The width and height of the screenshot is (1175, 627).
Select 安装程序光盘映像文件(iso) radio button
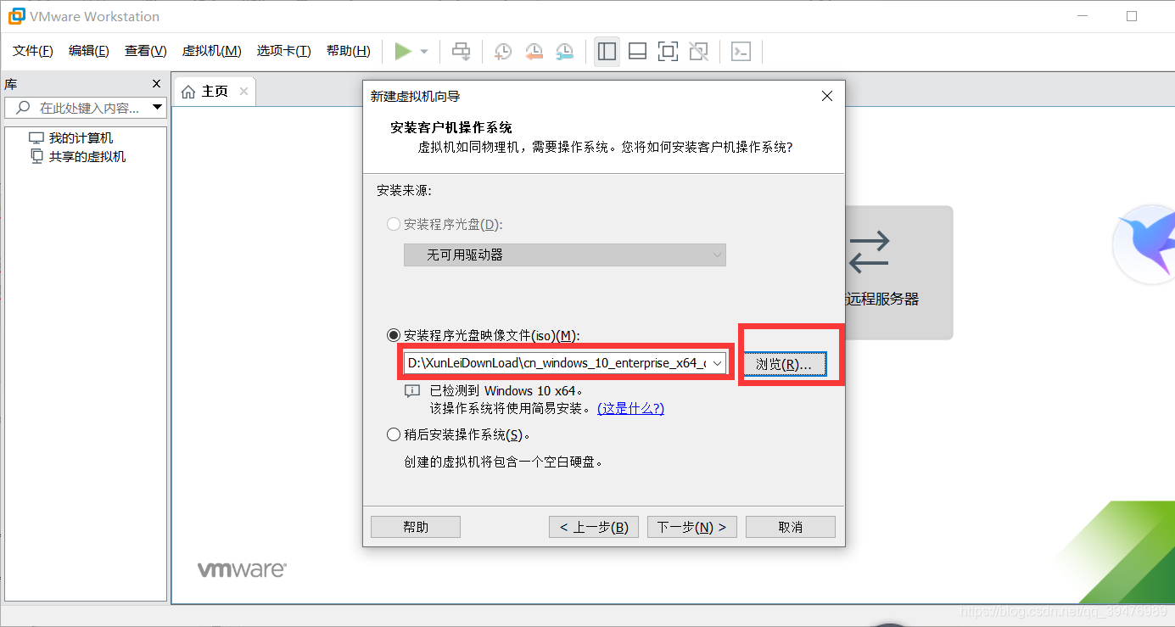[394, 335]
